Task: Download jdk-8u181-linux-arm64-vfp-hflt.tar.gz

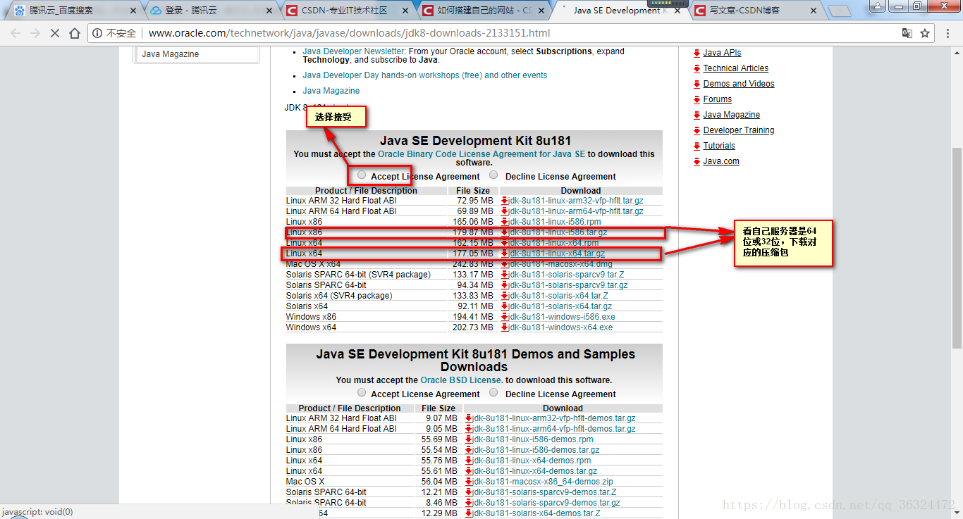Action: pos(576,211)
